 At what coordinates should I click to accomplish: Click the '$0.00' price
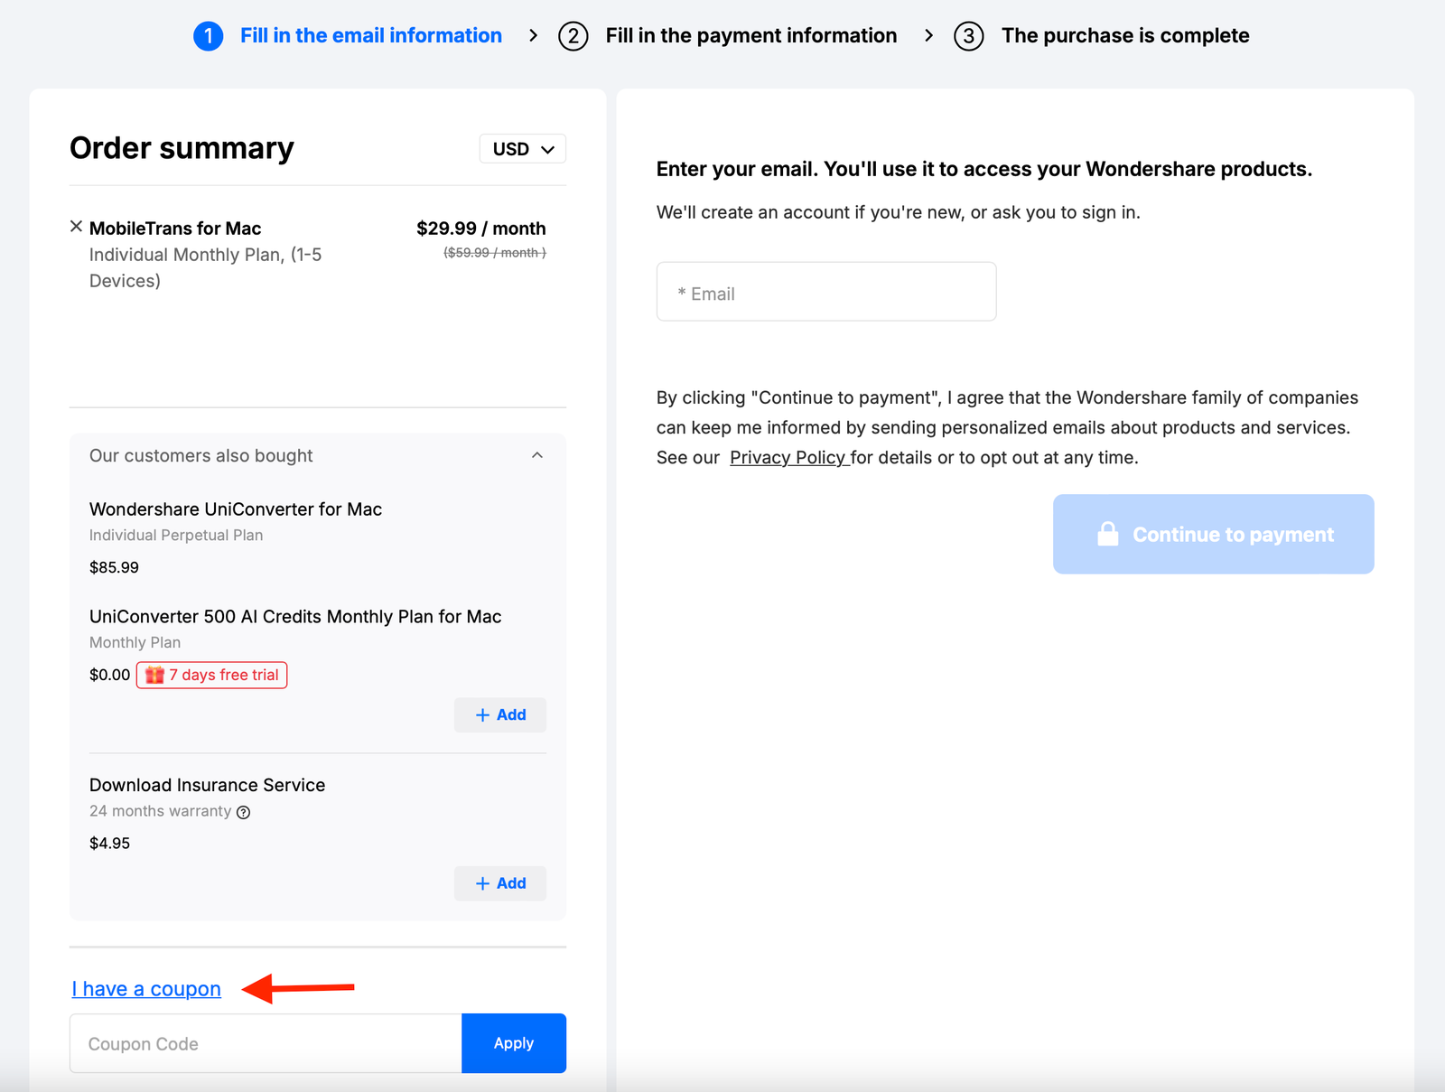point(109,675)
